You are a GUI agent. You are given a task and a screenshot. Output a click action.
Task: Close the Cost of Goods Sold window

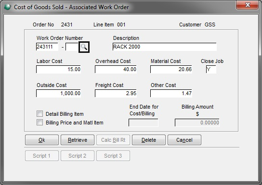pos(248,5)
